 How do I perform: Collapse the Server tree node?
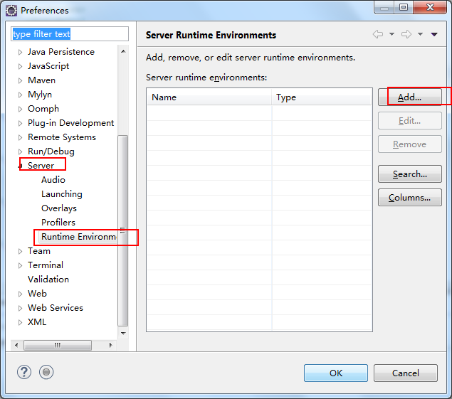[20, 166]
